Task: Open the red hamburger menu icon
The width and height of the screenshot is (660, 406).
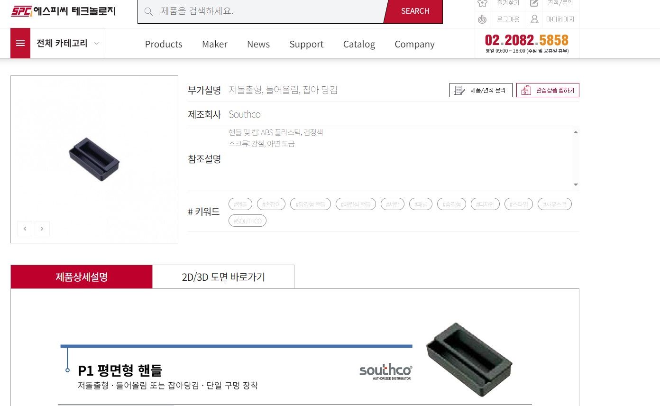Action: tap(20, 43)
